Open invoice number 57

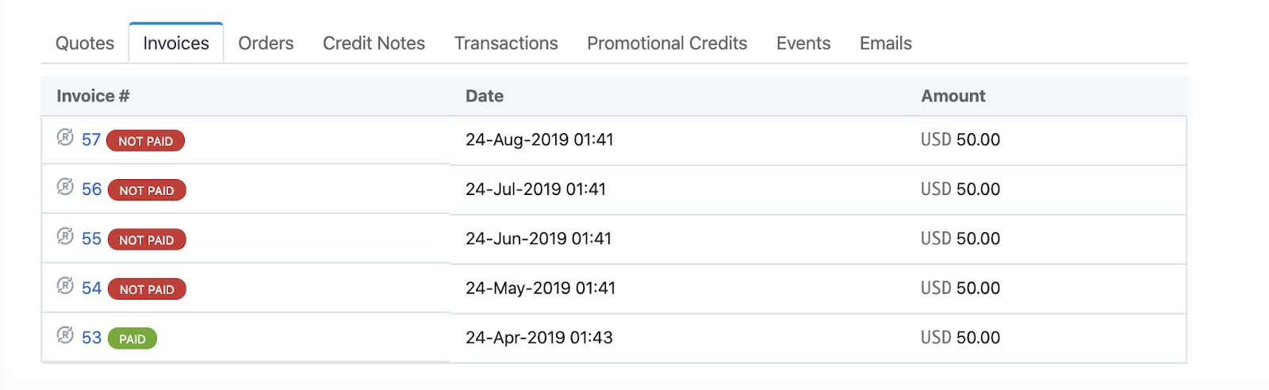click(91, 140)
